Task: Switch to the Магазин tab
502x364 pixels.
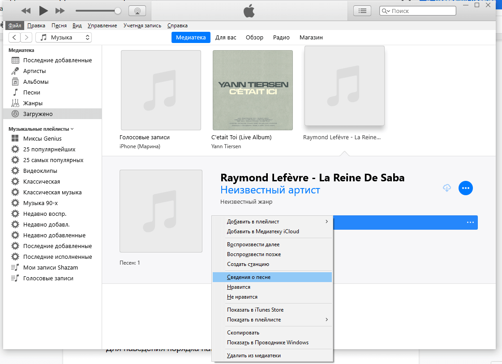Action: click(311, 38)
